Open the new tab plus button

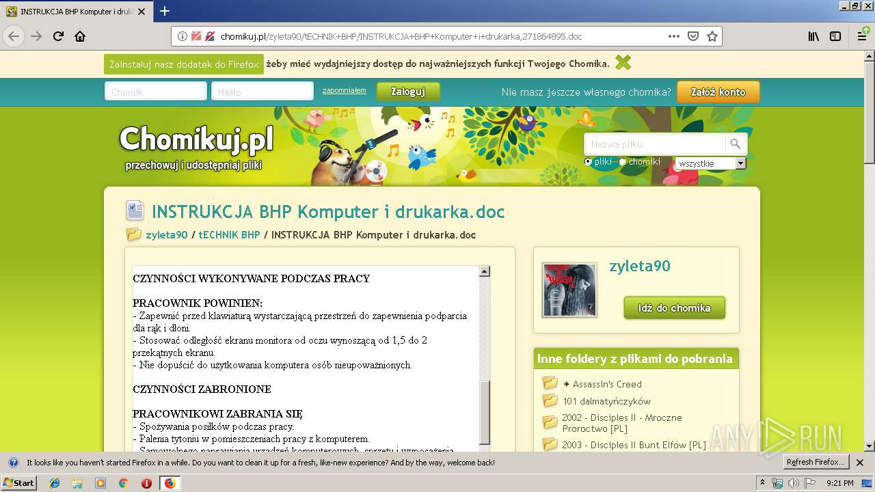tap(165, 11)
